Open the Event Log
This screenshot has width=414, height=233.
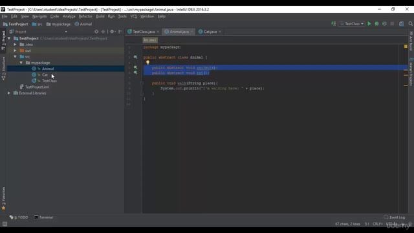(395, 217)
